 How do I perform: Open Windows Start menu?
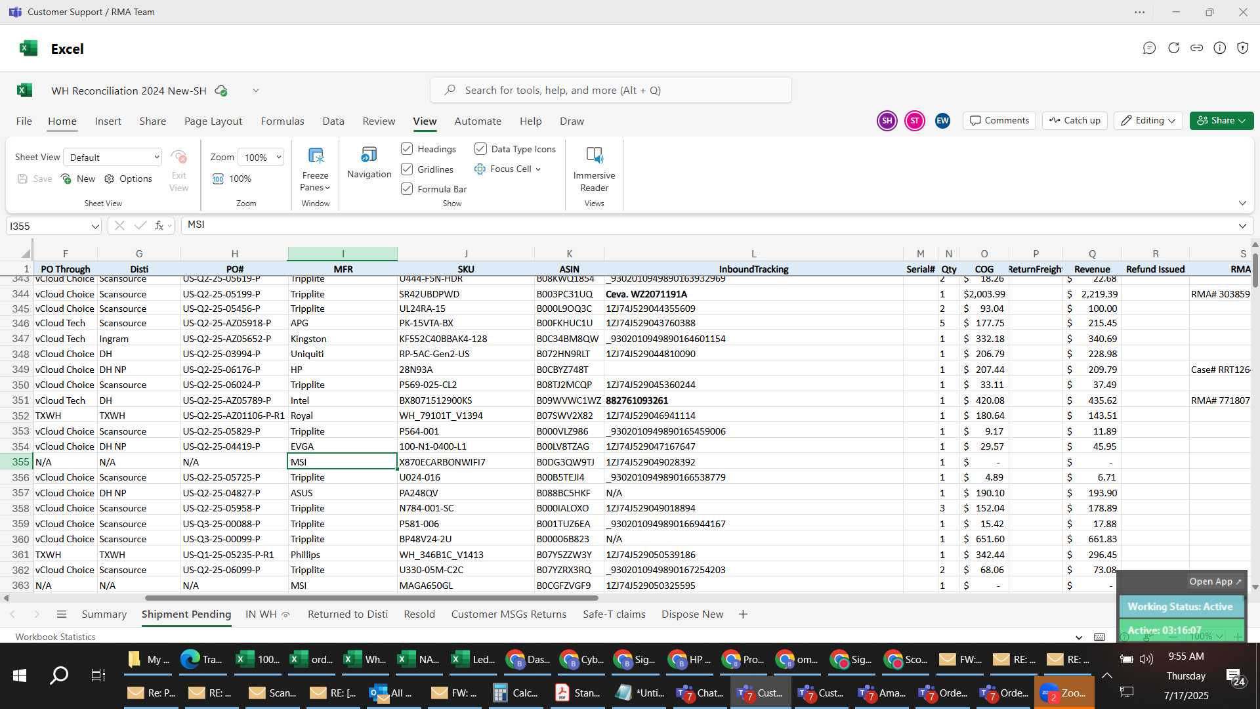pos(20,675)
